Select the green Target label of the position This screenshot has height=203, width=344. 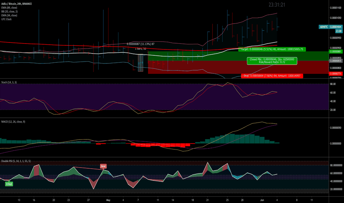[272, 49]
